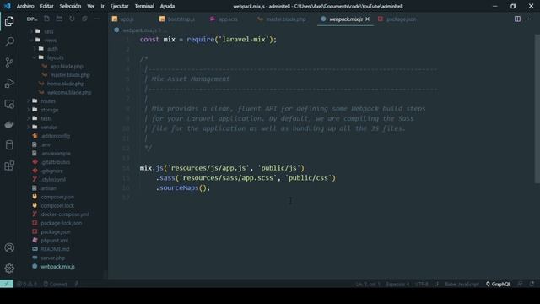Open docker-compose.yml in the file tree
The height and width of the screenshot is (304, 540).
pos(65,214)
